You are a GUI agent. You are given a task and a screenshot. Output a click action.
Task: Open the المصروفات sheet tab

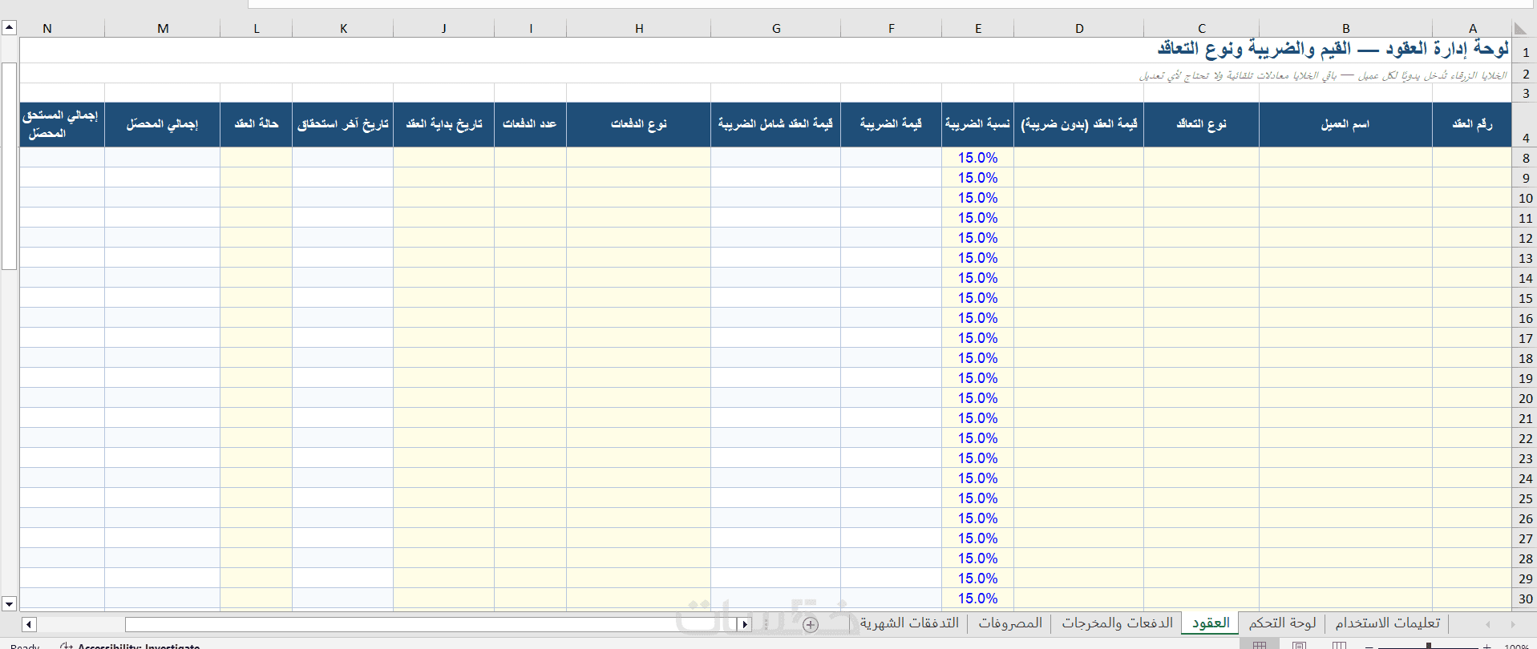click(1010, 623)
